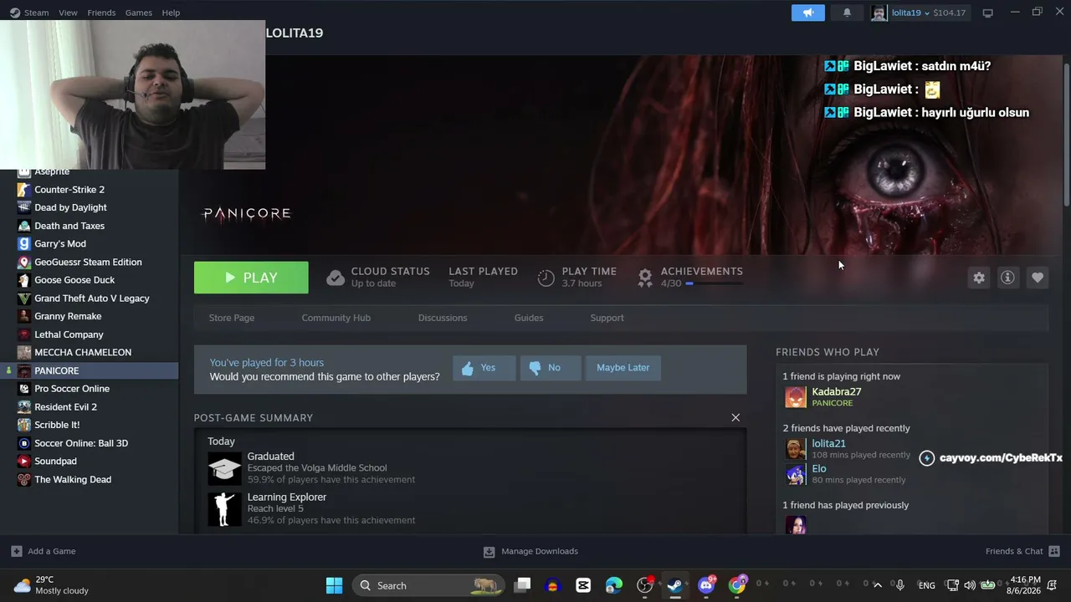Open the Discussions tab
The width and height of the screenshot is (1071, 602).
(x=443, y=318)
